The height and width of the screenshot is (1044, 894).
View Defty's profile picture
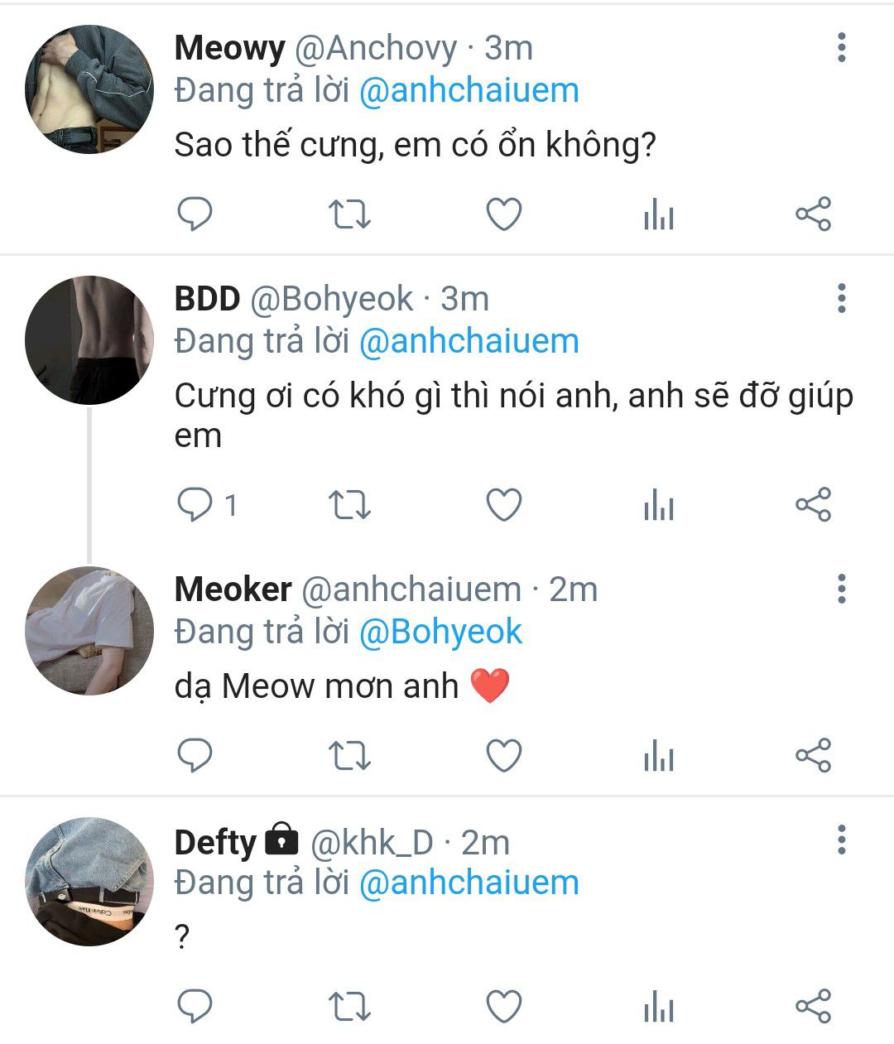[x=89, y=882]
